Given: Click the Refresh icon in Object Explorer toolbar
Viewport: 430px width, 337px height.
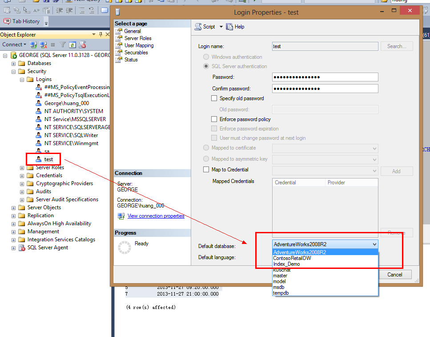Looking at the screenshot, I should click(x=72, y=45).
